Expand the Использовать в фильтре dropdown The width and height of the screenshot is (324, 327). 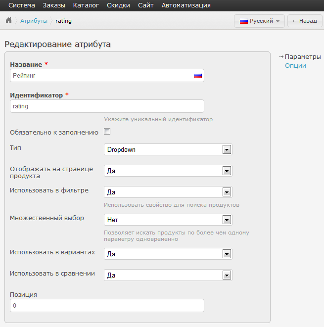pyautogui.click(x=168, y=192)
